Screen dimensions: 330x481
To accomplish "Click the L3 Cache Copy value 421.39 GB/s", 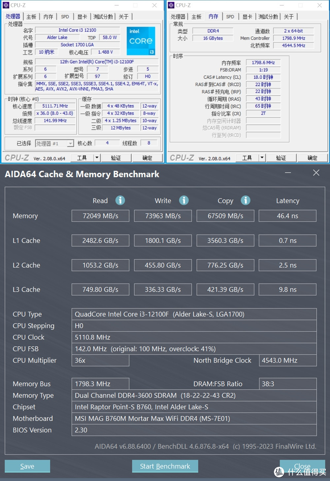I will coord(225,290).
